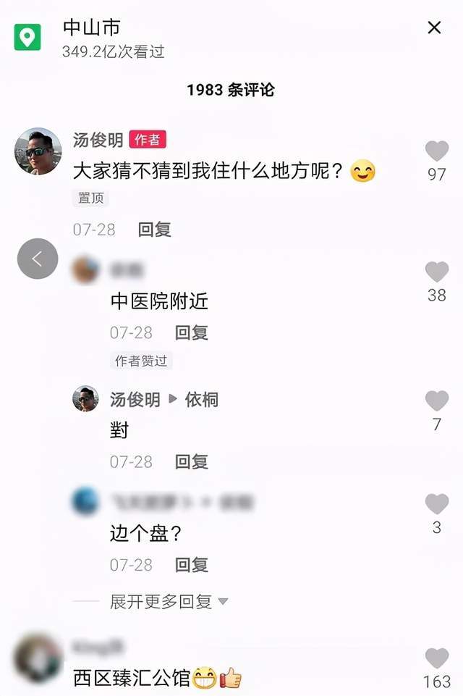Viewport: 463px width, 696px height.
Task: Tap 回复 under the '對' reply
Action: point(191,461)
